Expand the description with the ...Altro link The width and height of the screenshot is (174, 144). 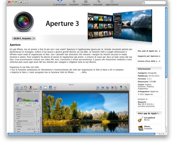point(84,72)
